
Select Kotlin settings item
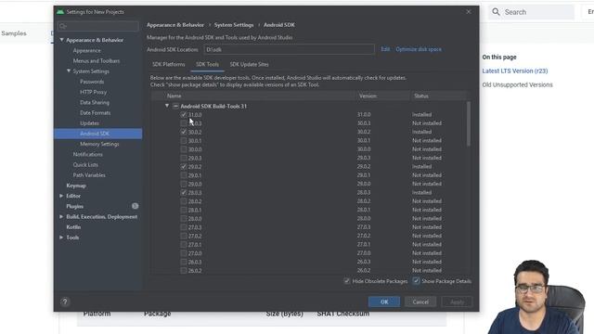coord(73,227)
